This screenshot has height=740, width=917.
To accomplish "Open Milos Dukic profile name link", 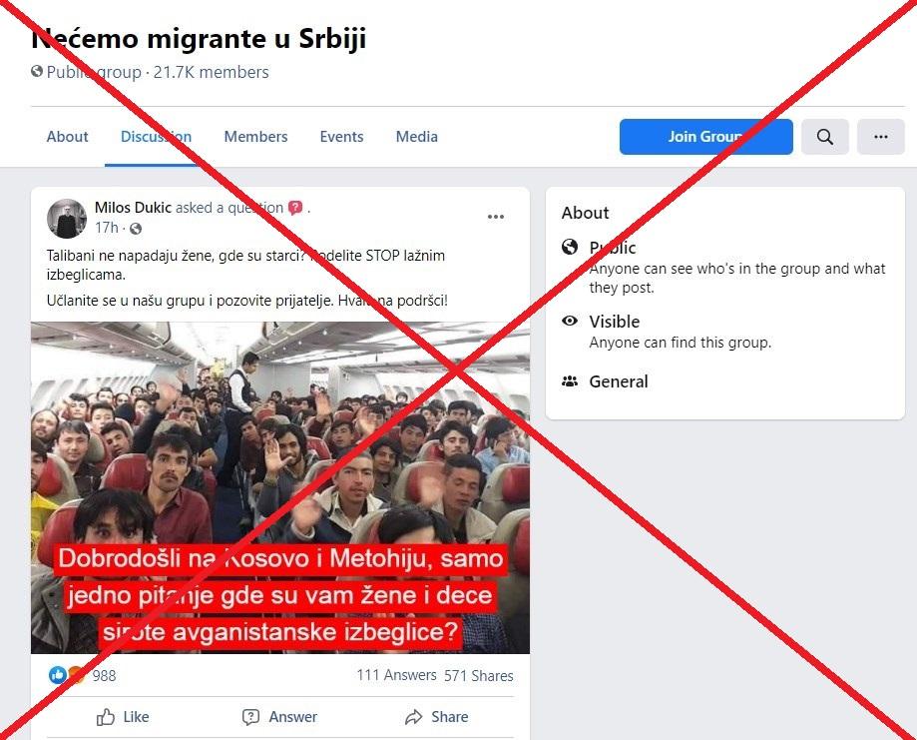I will (x=133, y=208).
